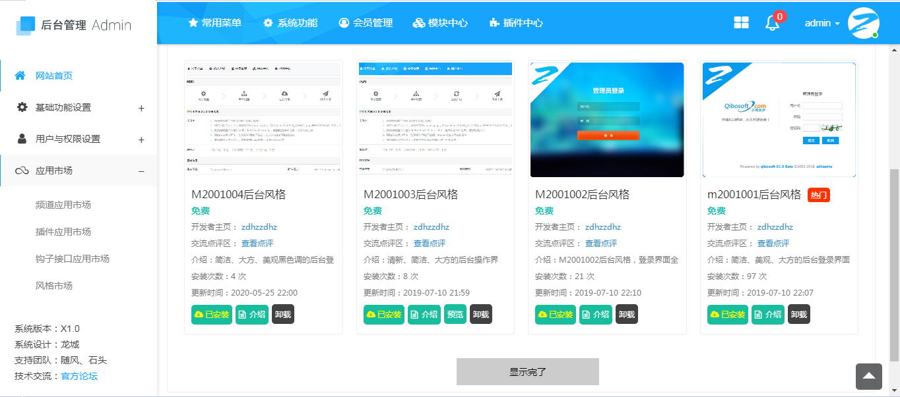Click the home icon beside 网站首页
This screenshot has width=900, height=397.
pos(21,76)
